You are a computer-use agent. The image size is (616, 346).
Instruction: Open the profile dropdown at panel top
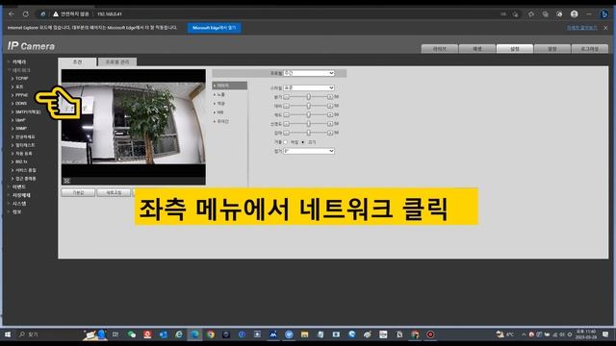coord(309,73)
